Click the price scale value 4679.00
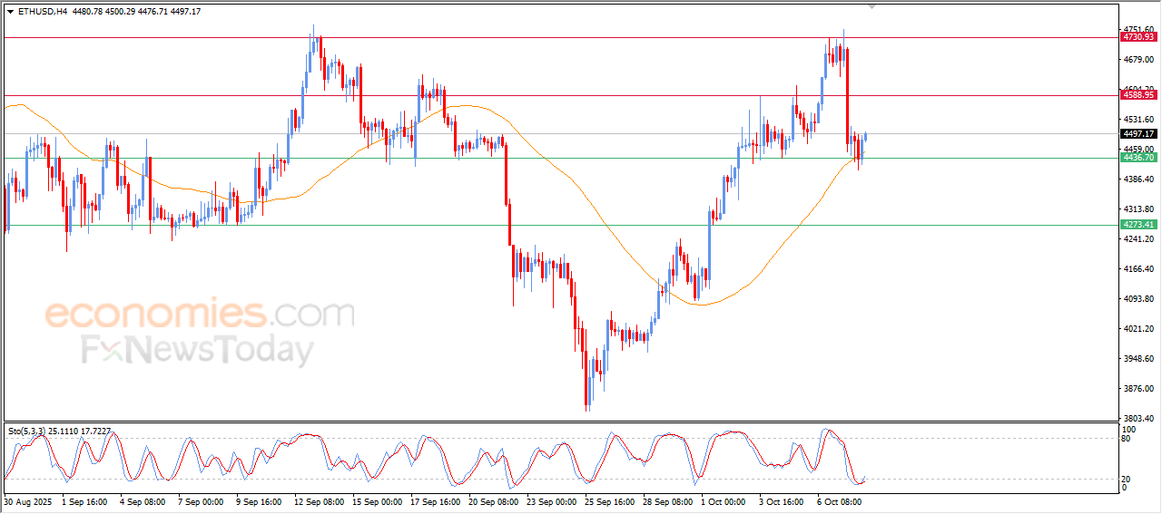1162x514 pixels. (x=1138, y=59)
